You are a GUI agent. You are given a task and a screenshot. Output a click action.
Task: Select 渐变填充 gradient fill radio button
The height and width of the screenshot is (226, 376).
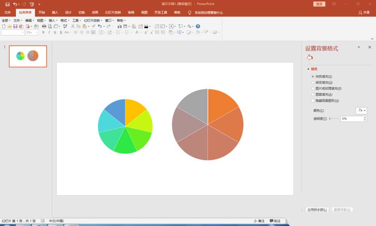pos(313,82)
